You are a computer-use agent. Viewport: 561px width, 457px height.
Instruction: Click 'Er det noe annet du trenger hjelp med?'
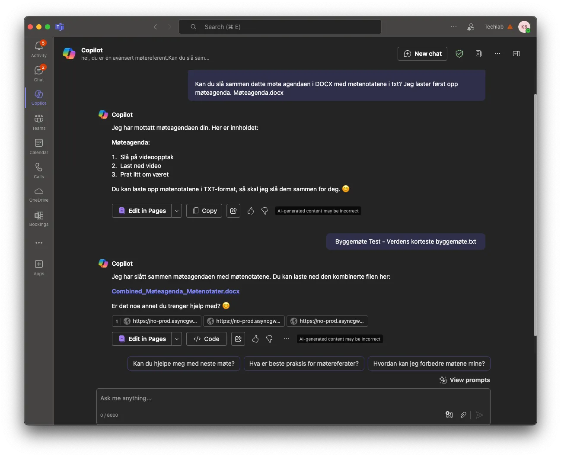[166, 306]
